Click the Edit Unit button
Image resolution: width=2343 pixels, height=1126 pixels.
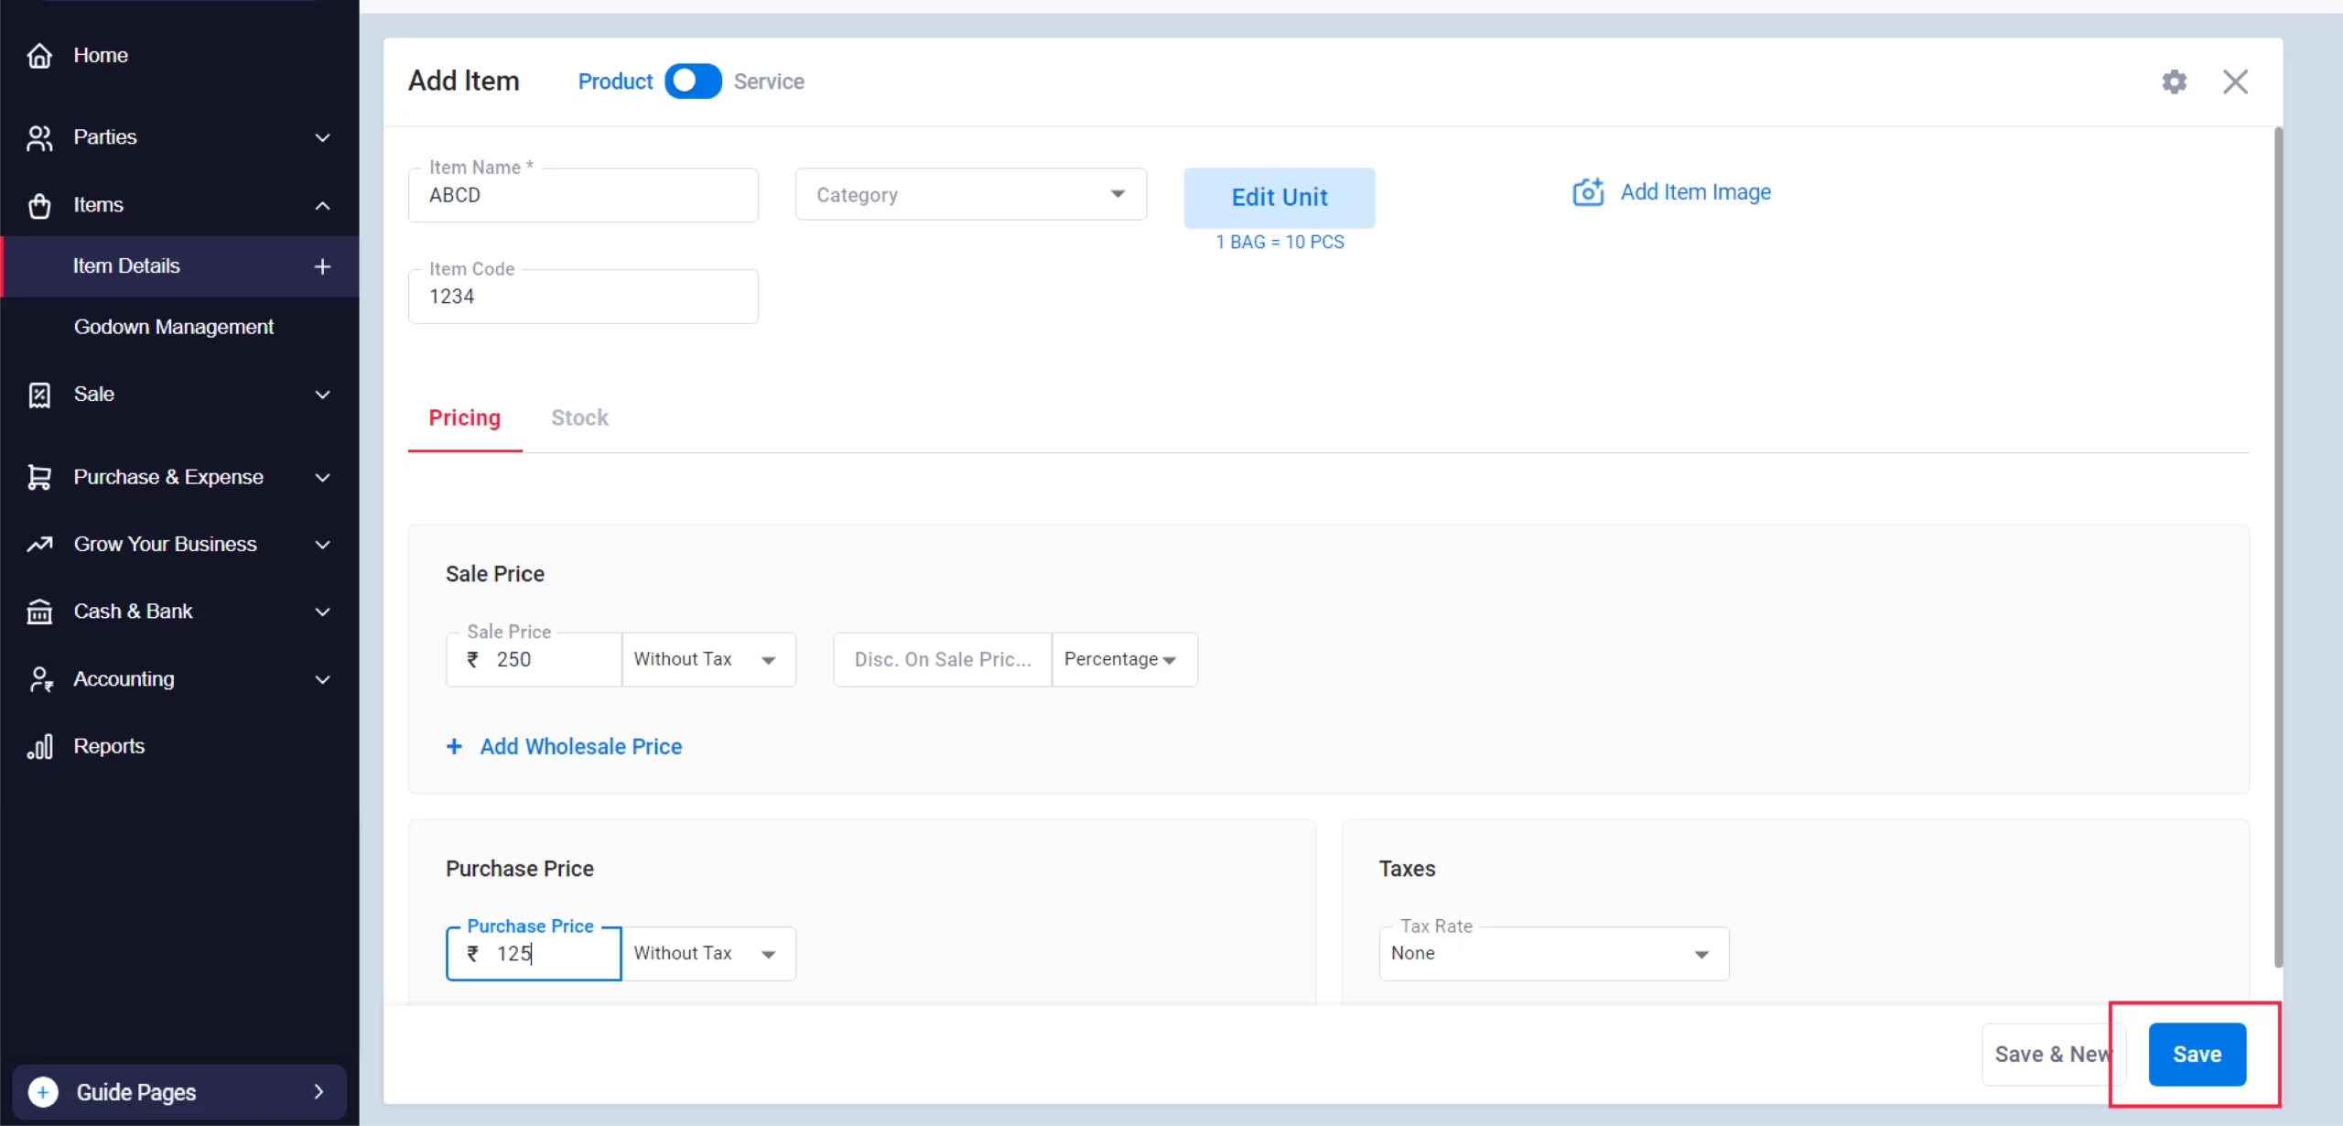1279,198
